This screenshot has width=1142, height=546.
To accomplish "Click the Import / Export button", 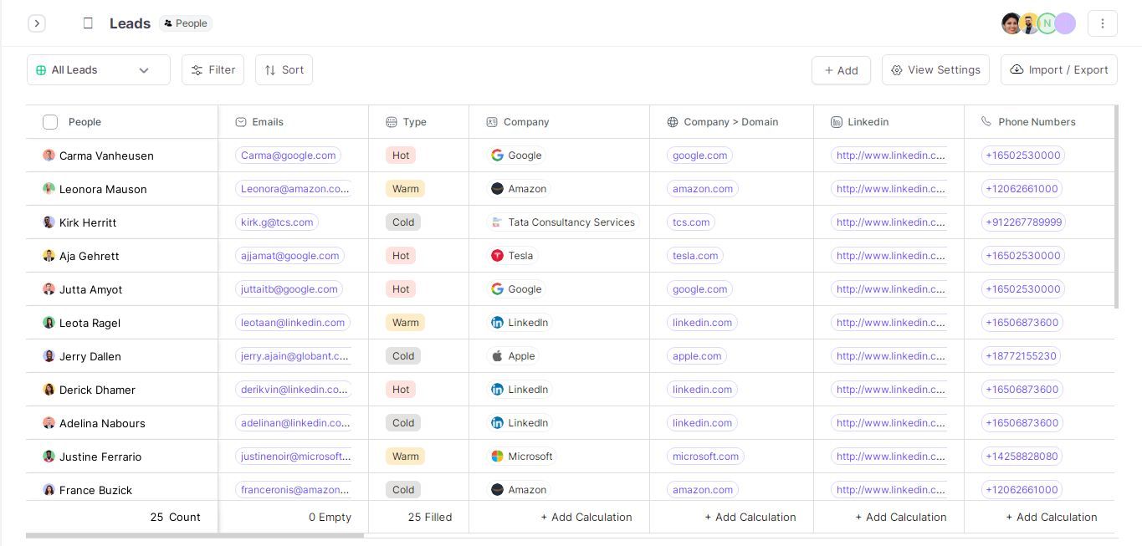I will [x=1058, y=69].
